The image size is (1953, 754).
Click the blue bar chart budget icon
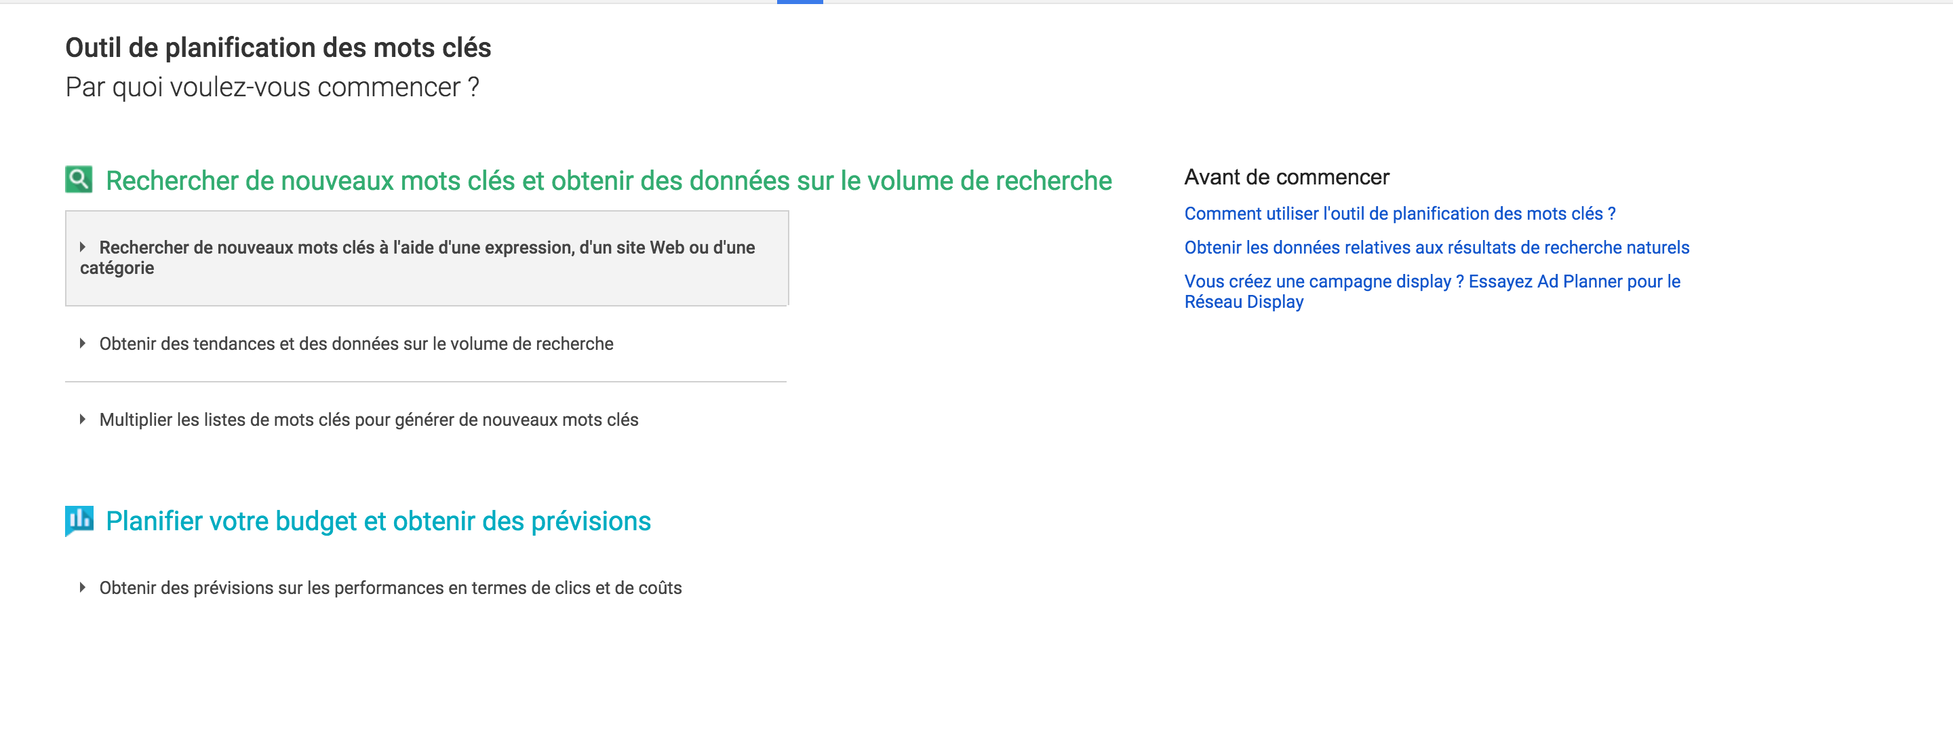coord(79,521)
